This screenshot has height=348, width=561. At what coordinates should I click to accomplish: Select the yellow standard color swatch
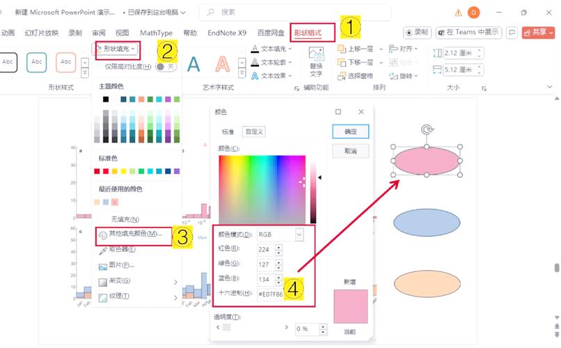(123, 171)
